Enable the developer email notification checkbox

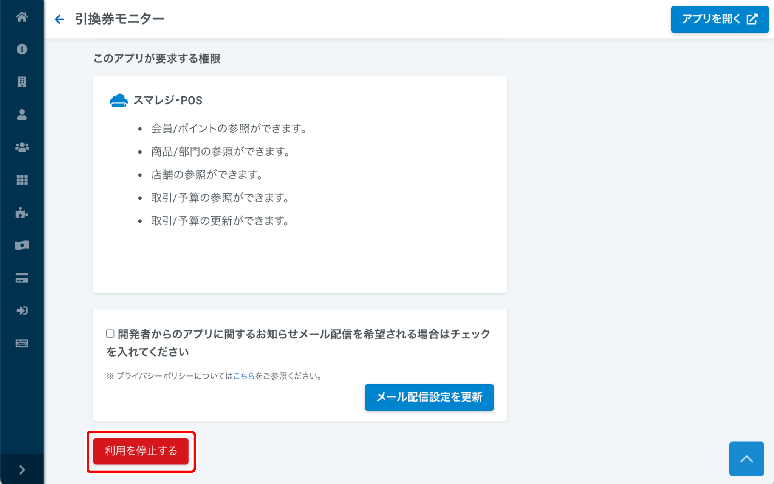(110, 334)
